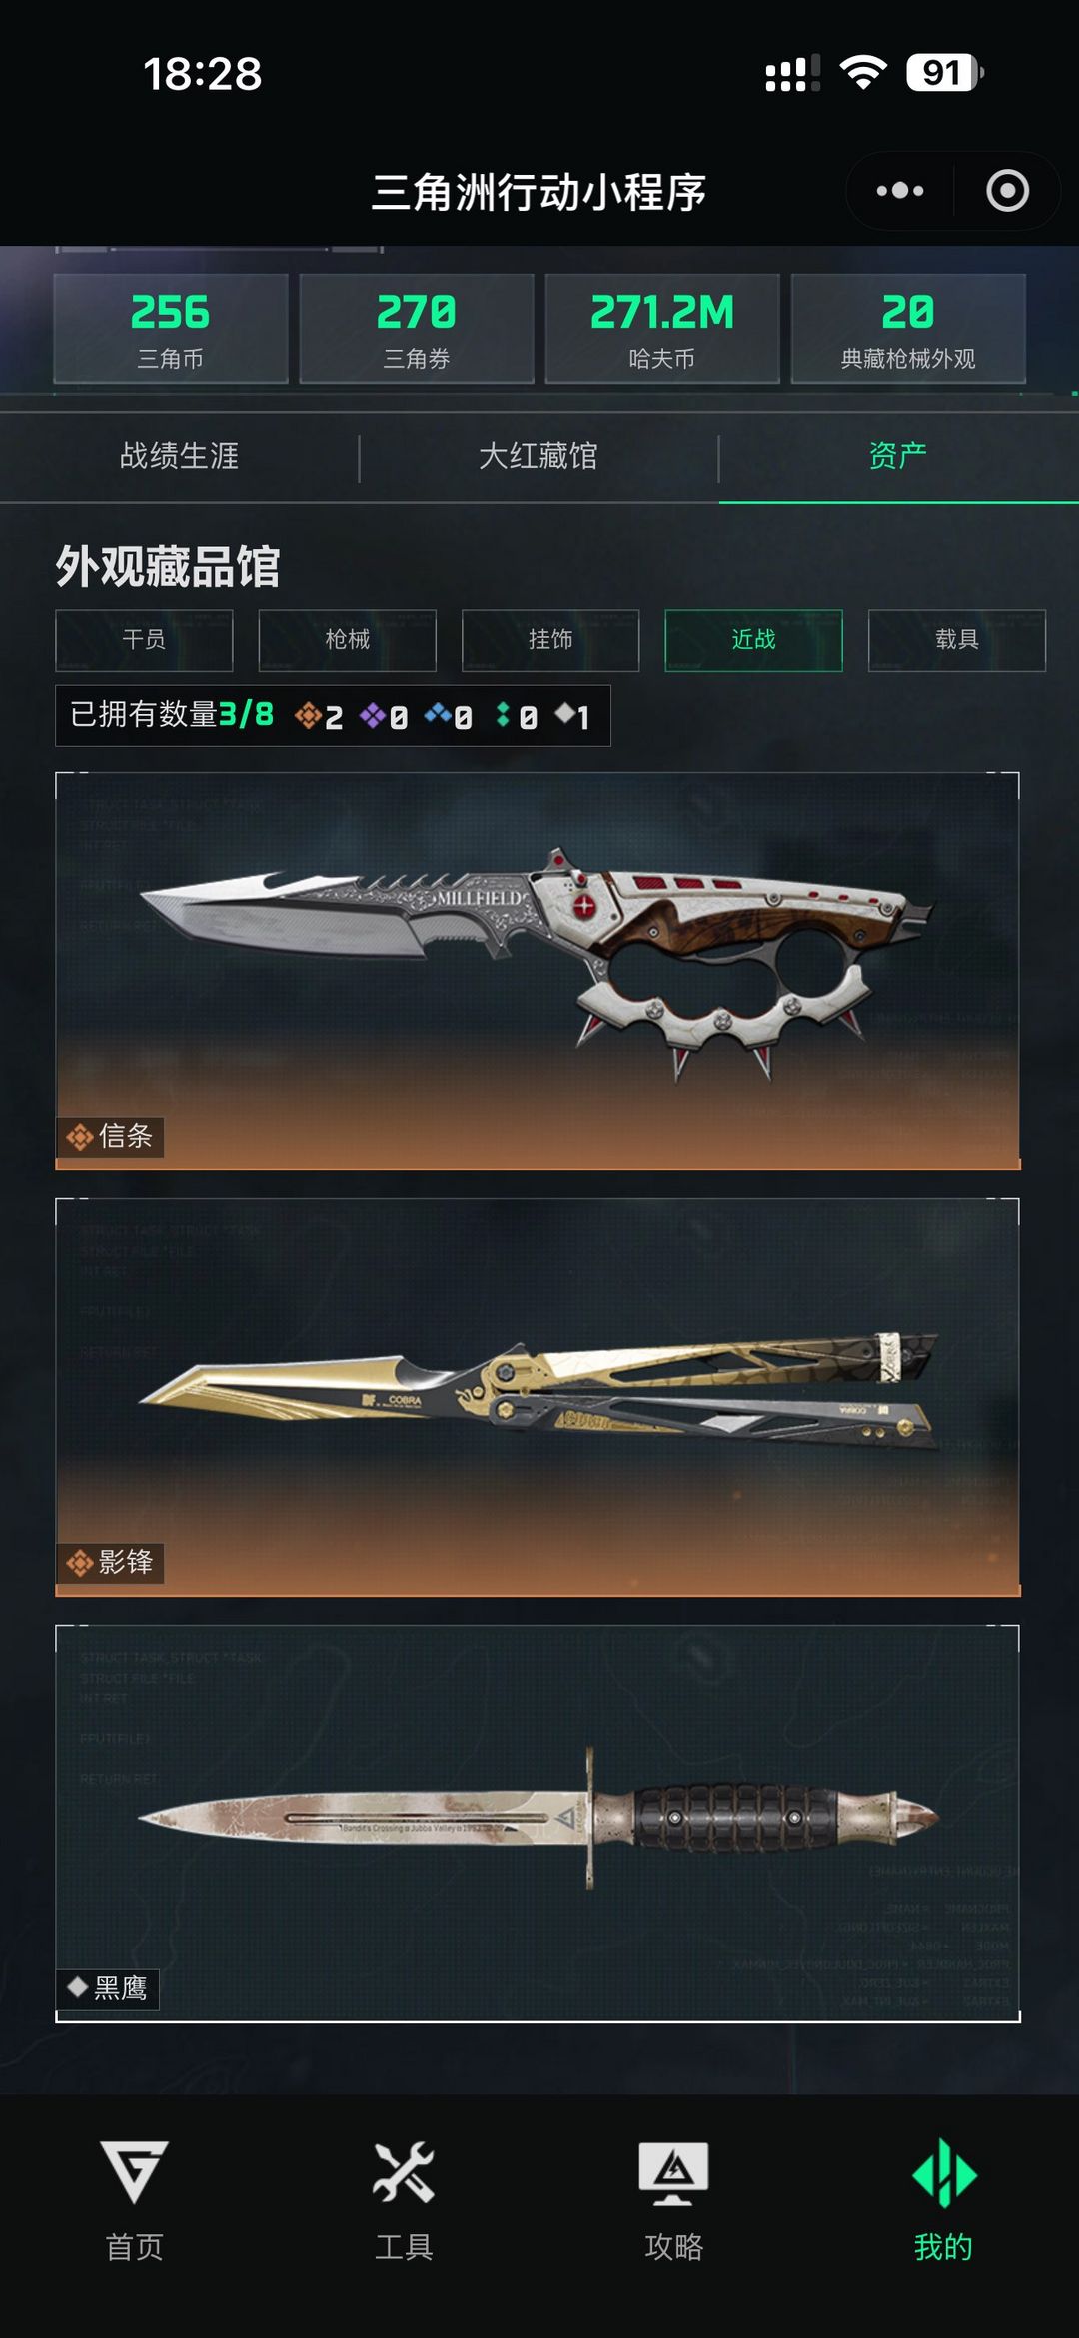Switch to 战绩生涯 tab

180,456
